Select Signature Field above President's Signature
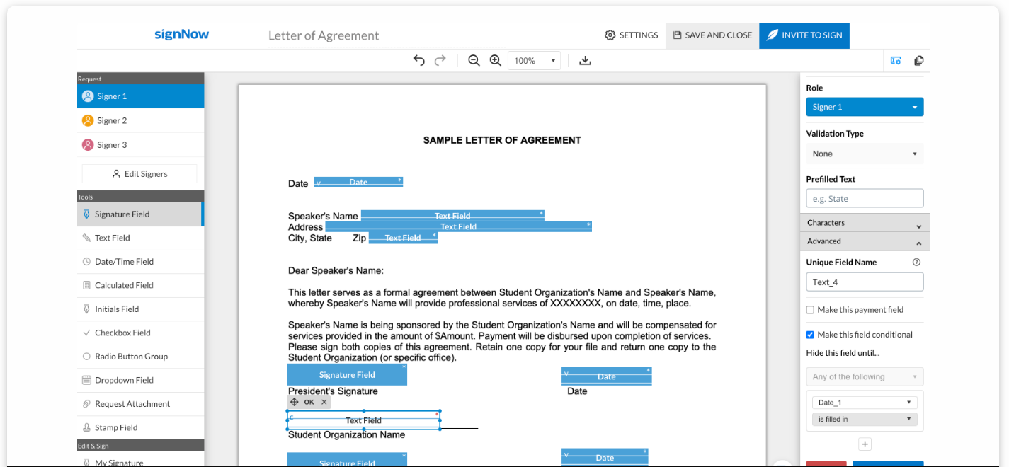The width and height of the screenshot is (1009, 467). (x=347, y=375)
